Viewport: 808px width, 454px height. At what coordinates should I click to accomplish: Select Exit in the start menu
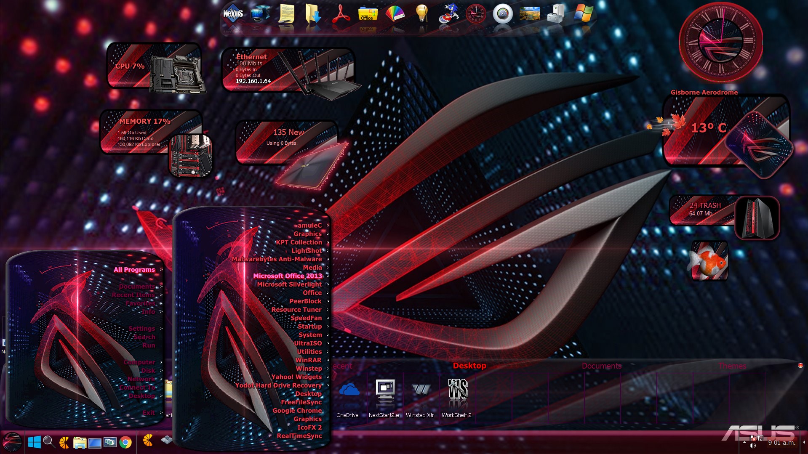pos(148,413)
